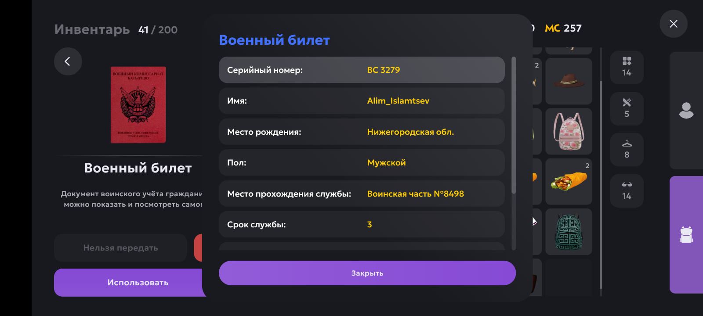This screenshot has height=316, width=703.
Task: Click the Нельзя передать button
Action: tap(121, 248)
